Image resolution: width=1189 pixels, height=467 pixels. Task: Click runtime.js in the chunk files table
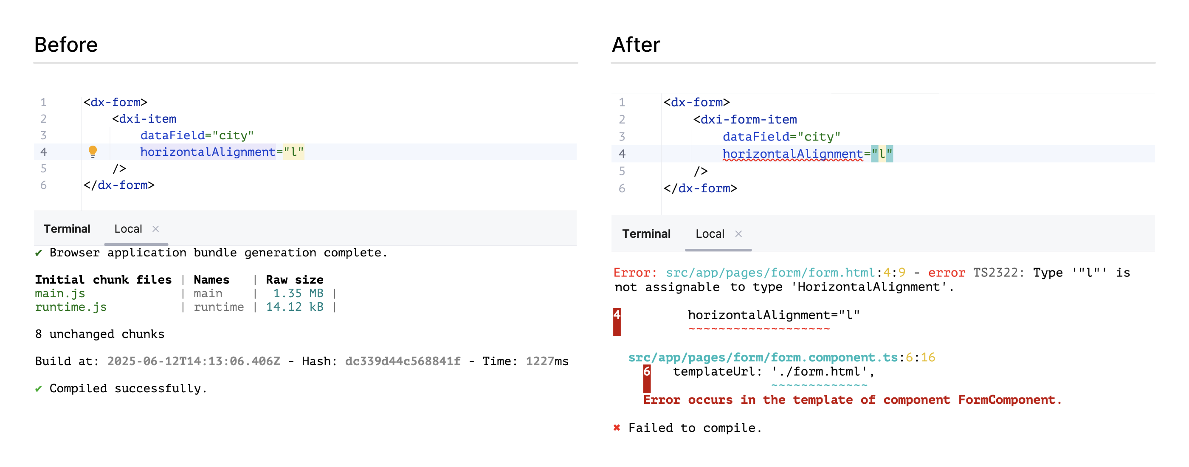pos(70,307)
